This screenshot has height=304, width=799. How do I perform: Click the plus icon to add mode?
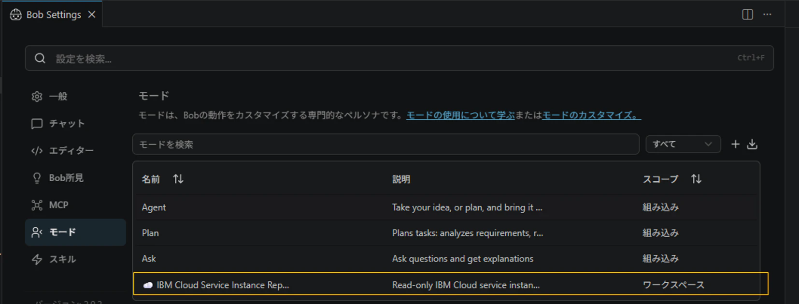(x=735, y=144)
